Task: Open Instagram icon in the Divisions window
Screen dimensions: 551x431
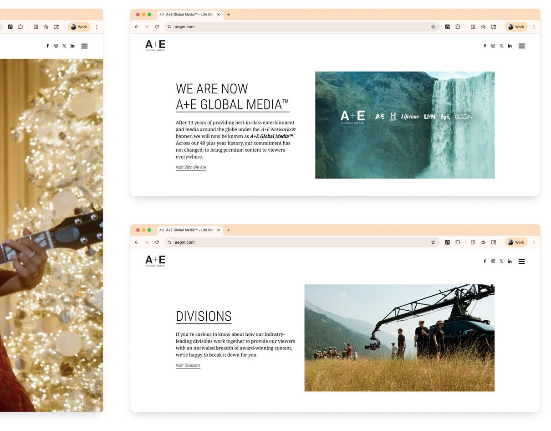Action: [x=493, y=262]
